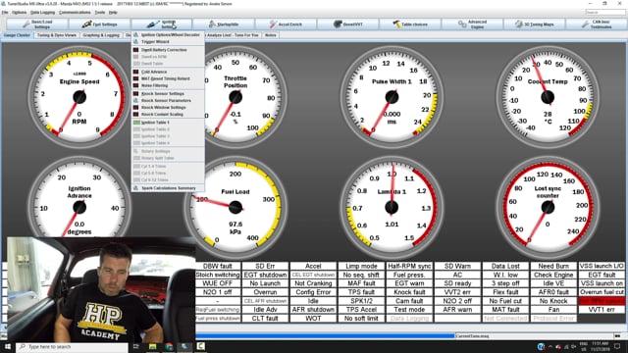
Task: Click the Lambda 1 gauge
Action: pos(392,207)
